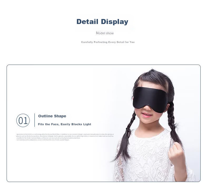Click the small ergonomics description paragraph

tap(65, 137)
